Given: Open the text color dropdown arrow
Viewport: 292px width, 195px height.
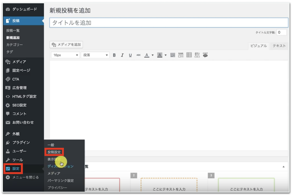Looking at the screenshot, I should (152, 55).
